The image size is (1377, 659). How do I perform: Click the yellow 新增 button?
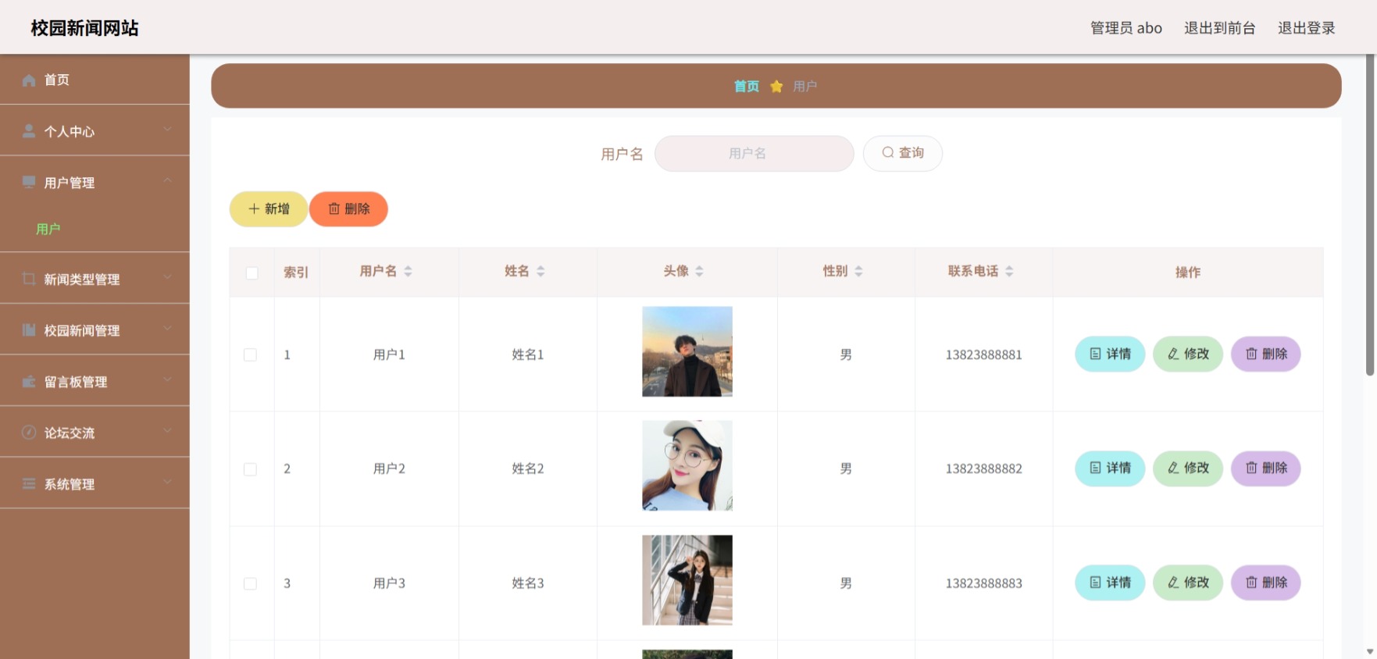tap(268, 208)
